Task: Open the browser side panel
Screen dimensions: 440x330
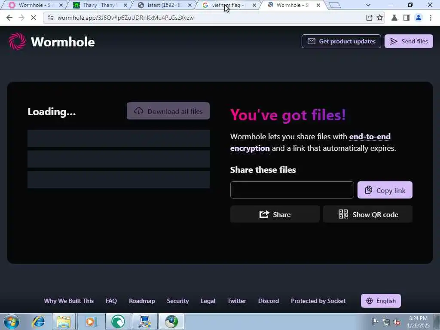Action: (406, 18)
